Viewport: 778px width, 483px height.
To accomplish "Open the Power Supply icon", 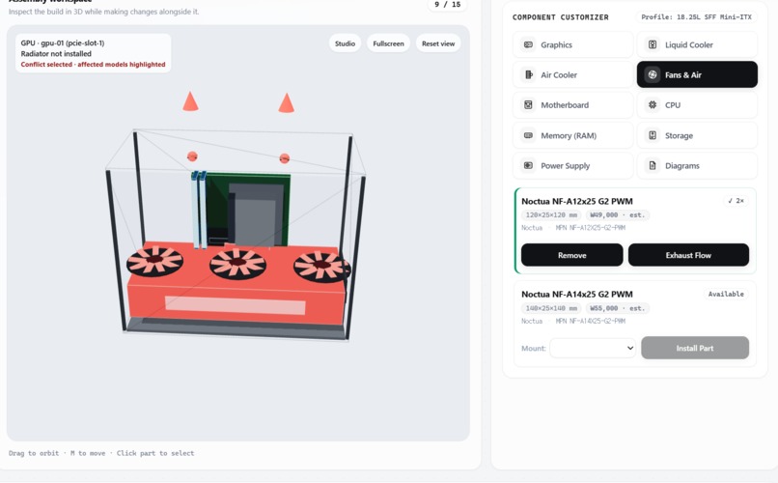I will tap(528, 166).
